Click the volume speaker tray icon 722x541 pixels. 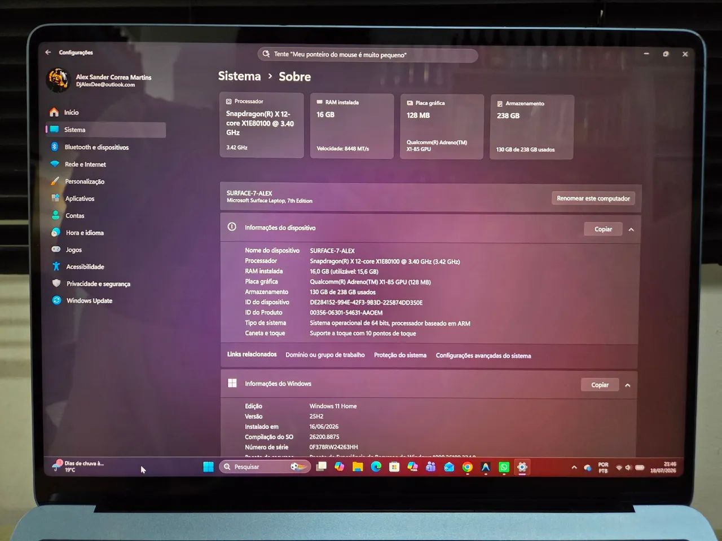628,468
